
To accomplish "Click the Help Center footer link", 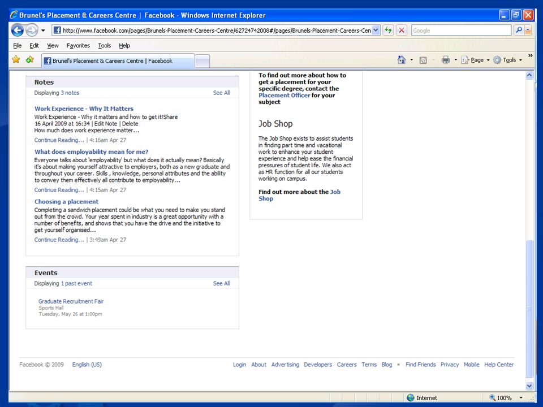I will tap(499, 365).
